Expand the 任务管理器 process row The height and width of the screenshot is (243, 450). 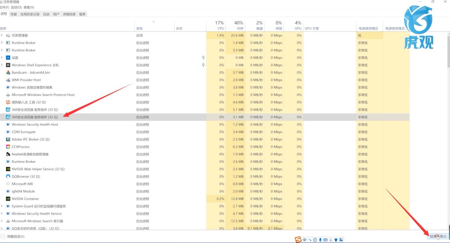pos(2,35)
